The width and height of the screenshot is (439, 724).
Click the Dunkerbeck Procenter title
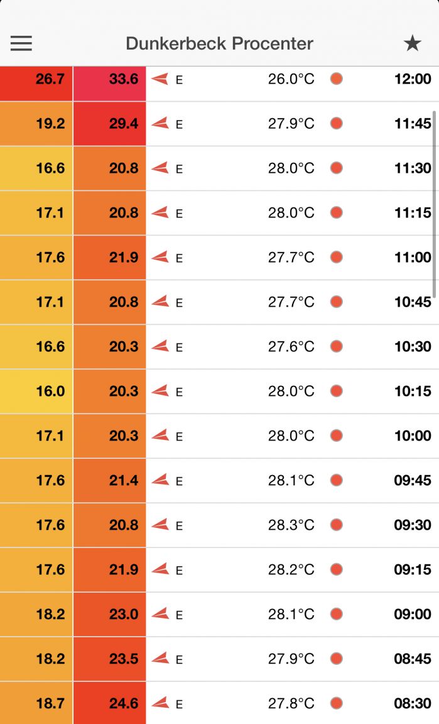(x=219, y=43)
